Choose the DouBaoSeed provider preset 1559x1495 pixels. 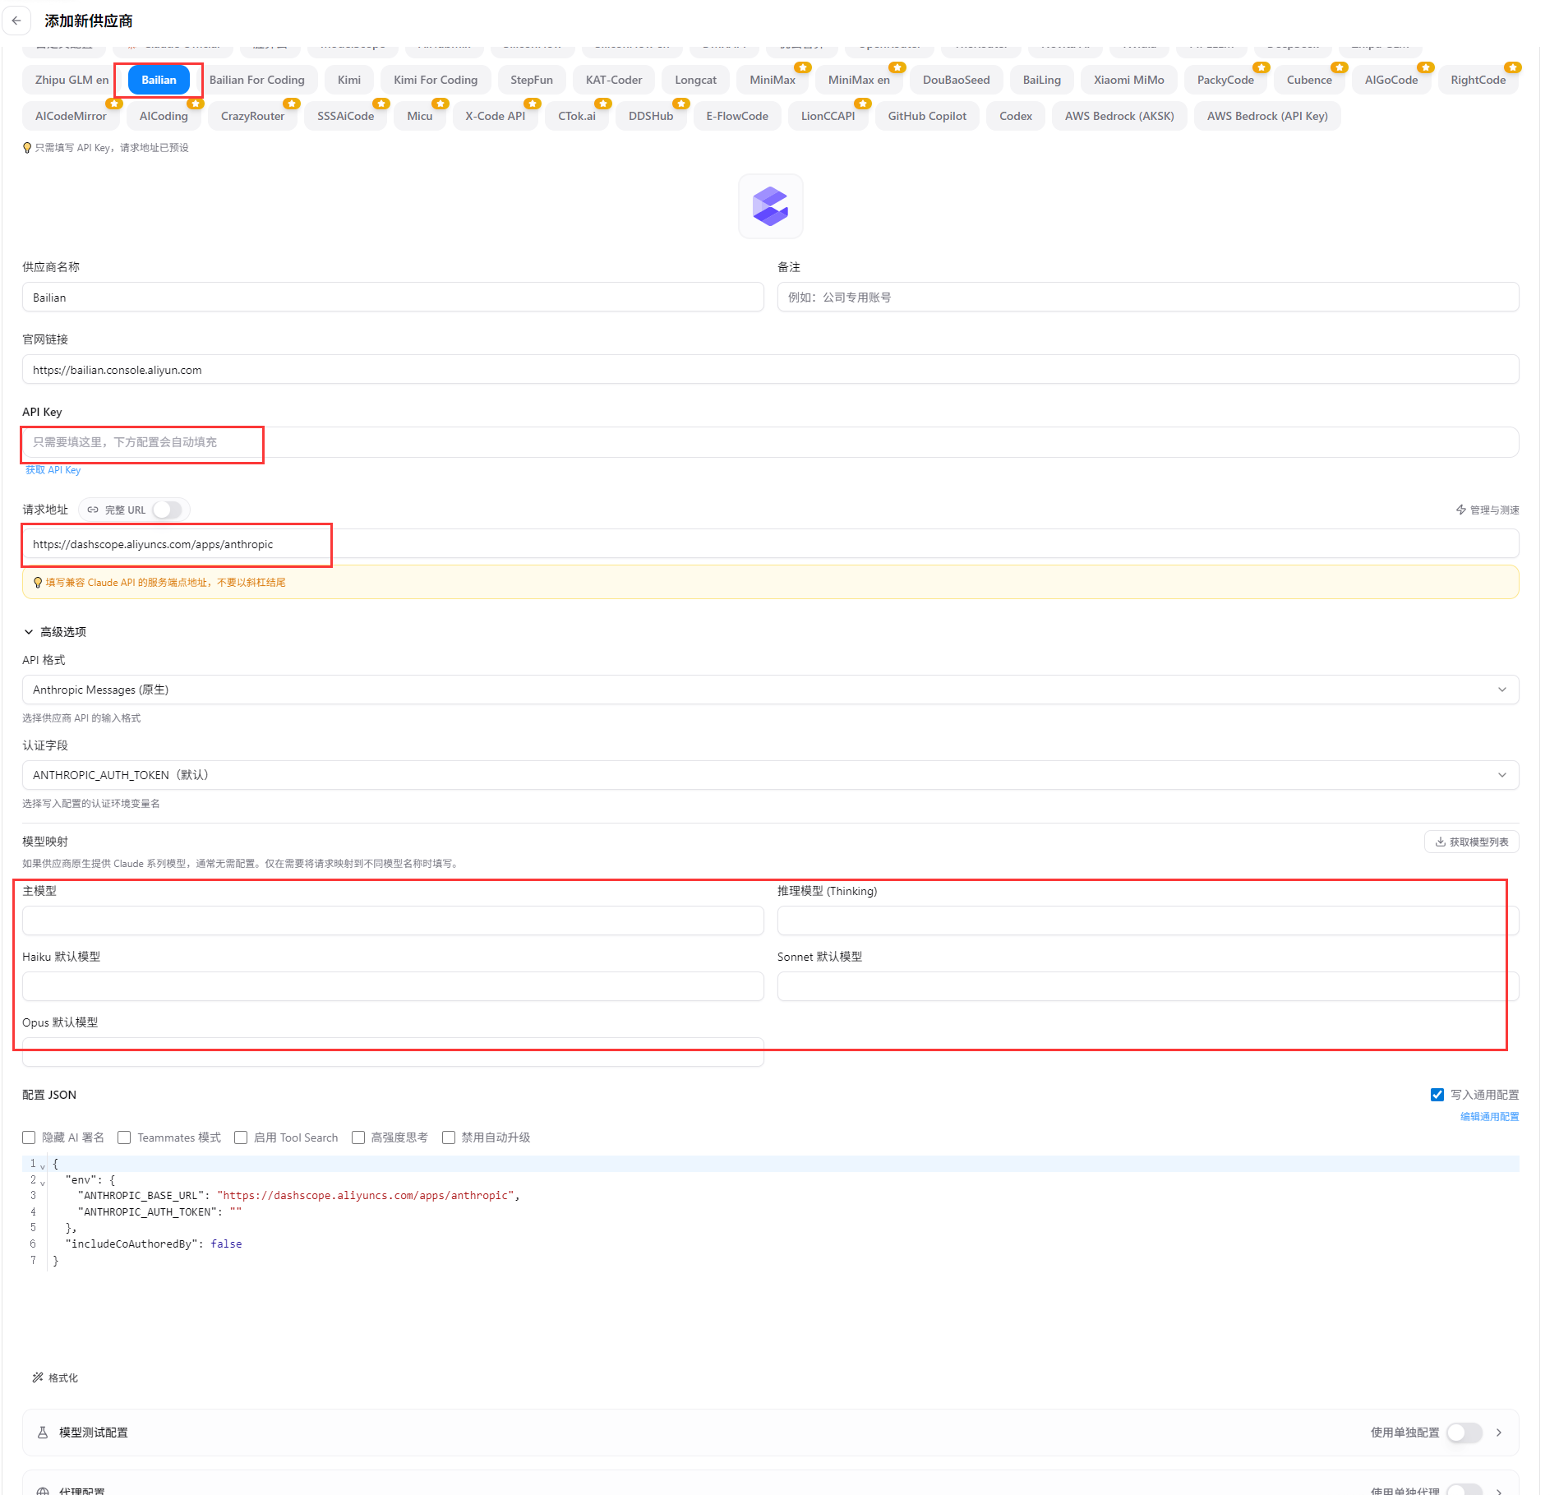pos(957,80)
